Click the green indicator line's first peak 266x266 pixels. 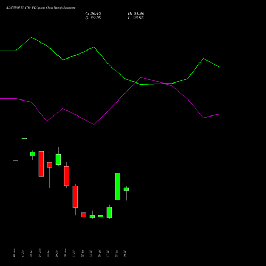click(31, 37)
